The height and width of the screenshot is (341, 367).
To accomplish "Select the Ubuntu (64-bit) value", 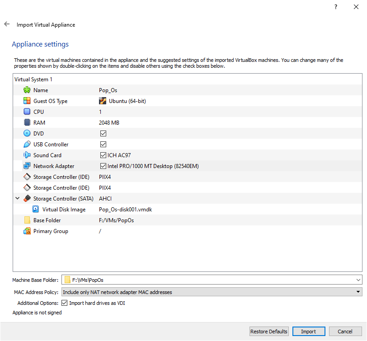I will pyautogui.click(x=127, y=101).
